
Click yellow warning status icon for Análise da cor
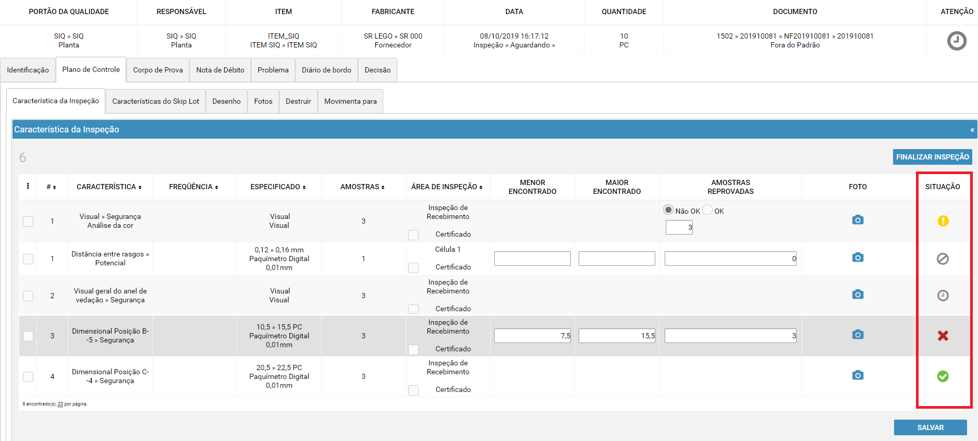coord(943,221)
